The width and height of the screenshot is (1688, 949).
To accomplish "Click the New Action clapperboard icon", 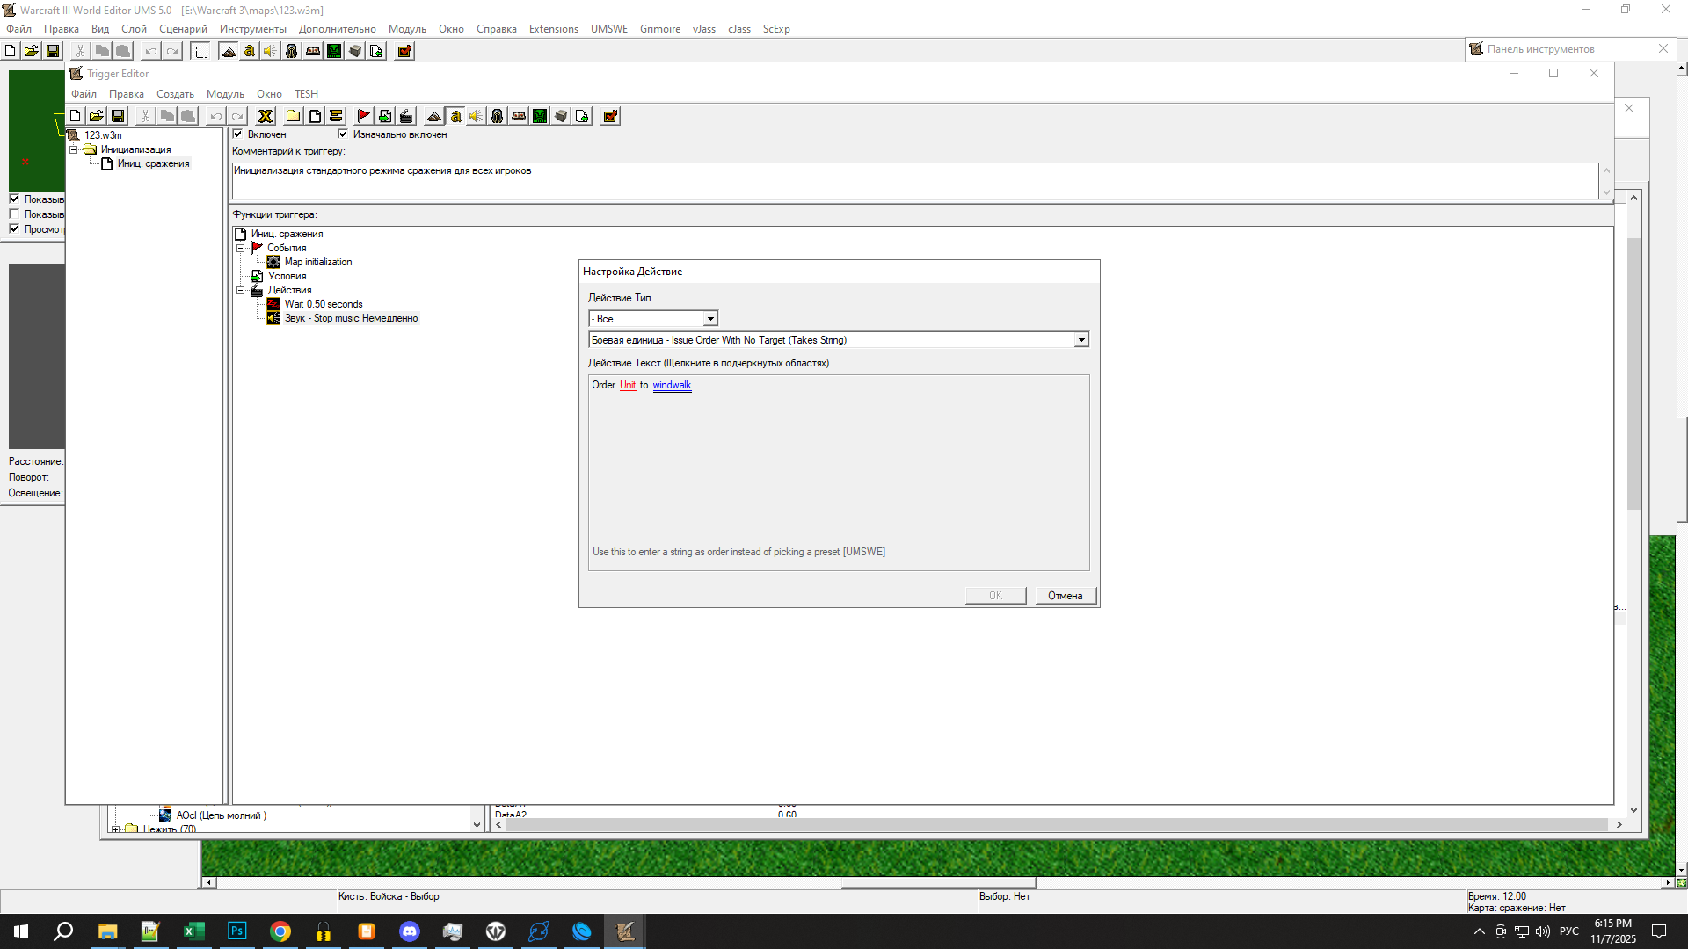I will 406,116.
